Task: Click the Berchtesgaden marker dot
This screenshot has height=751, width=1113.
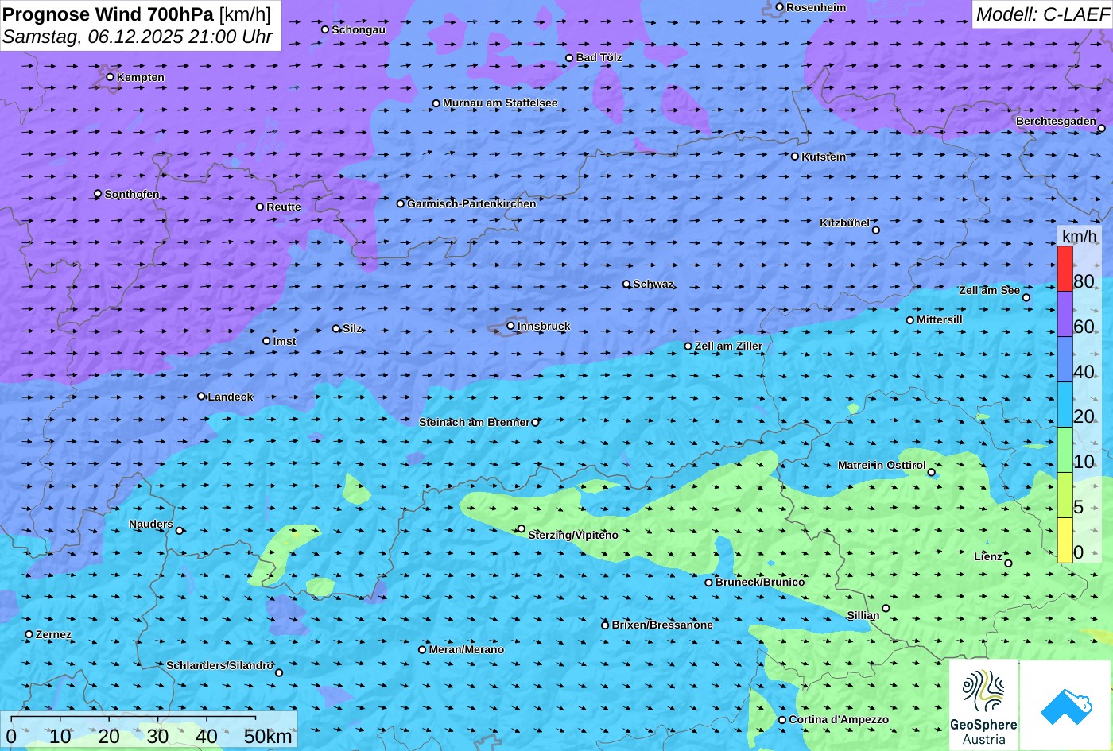Action: tap(1102, 128)
